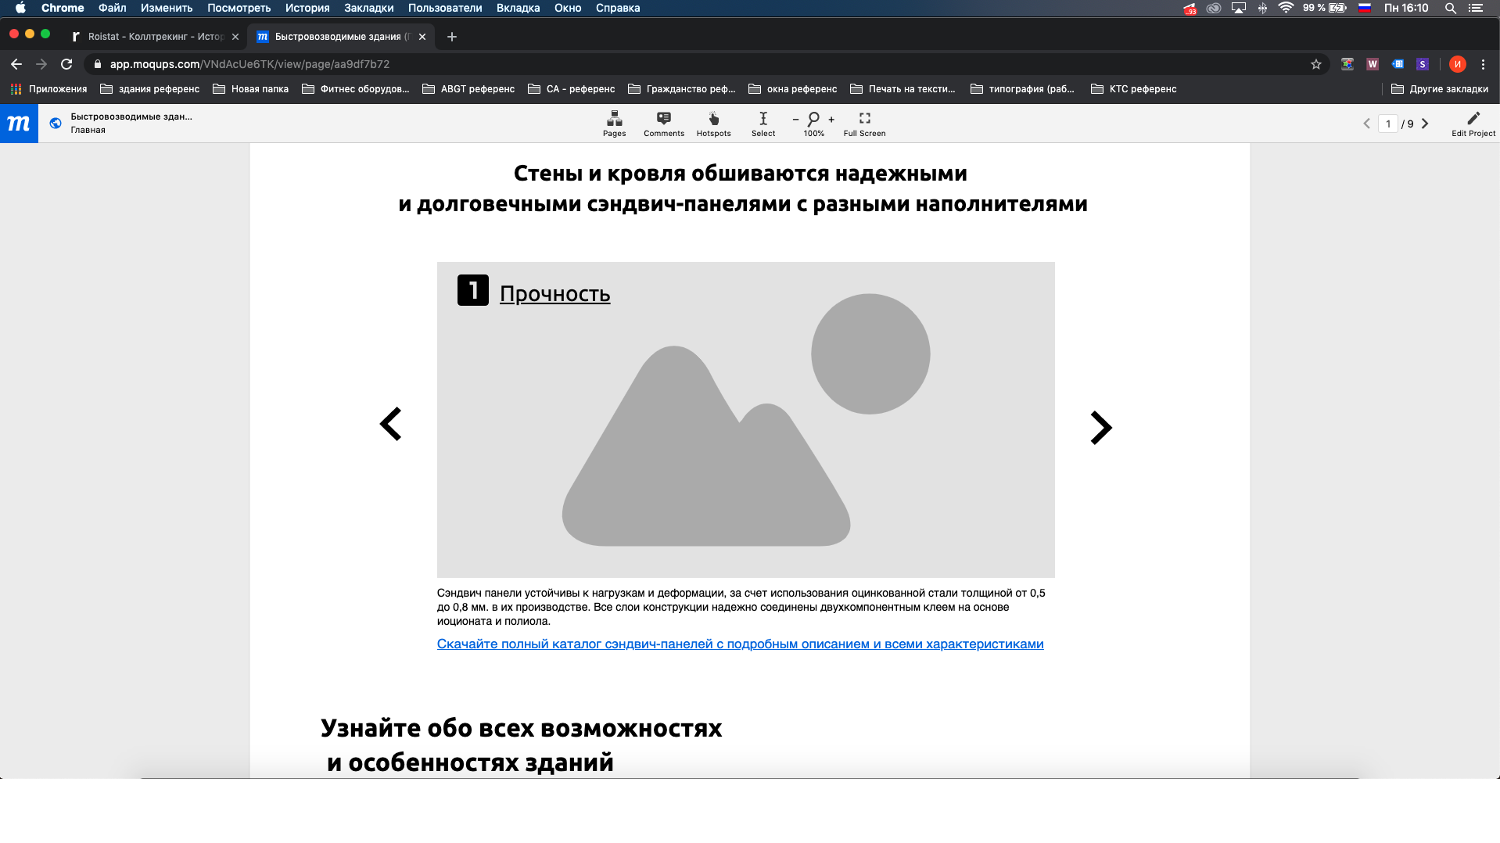Open the Pages panel
The height and width of the screenshot is (843, 1500).
point(614,124)
